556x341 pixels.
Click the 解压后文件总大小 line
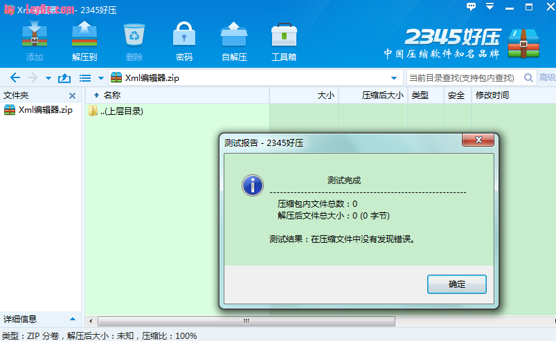point(333,216)
